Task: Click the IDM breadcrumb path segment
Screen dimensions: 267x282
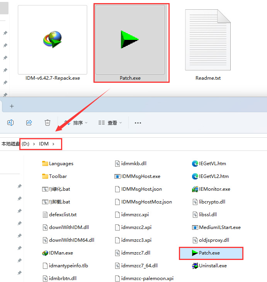Action: coord(44,144)
